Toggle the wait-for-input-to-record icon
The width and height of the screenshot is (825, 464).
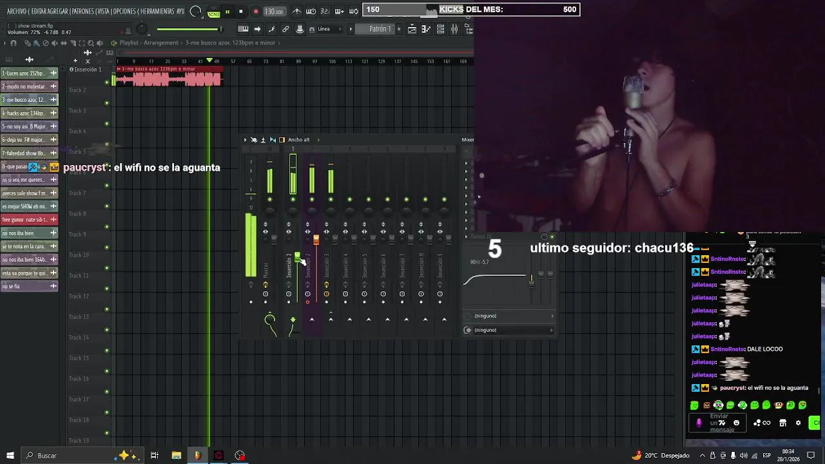[311, 12]
